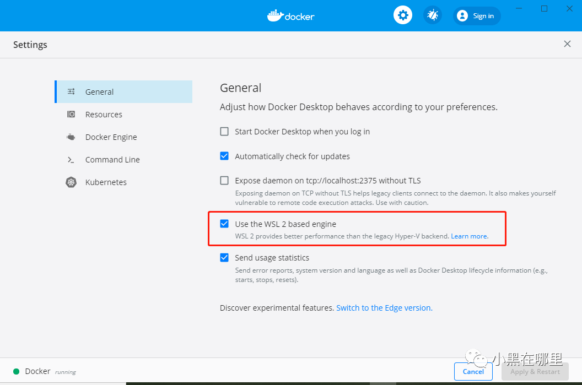Click Switch to the Edge version link
The width and height of the screenshot is (582, 385).
[384, 308]
